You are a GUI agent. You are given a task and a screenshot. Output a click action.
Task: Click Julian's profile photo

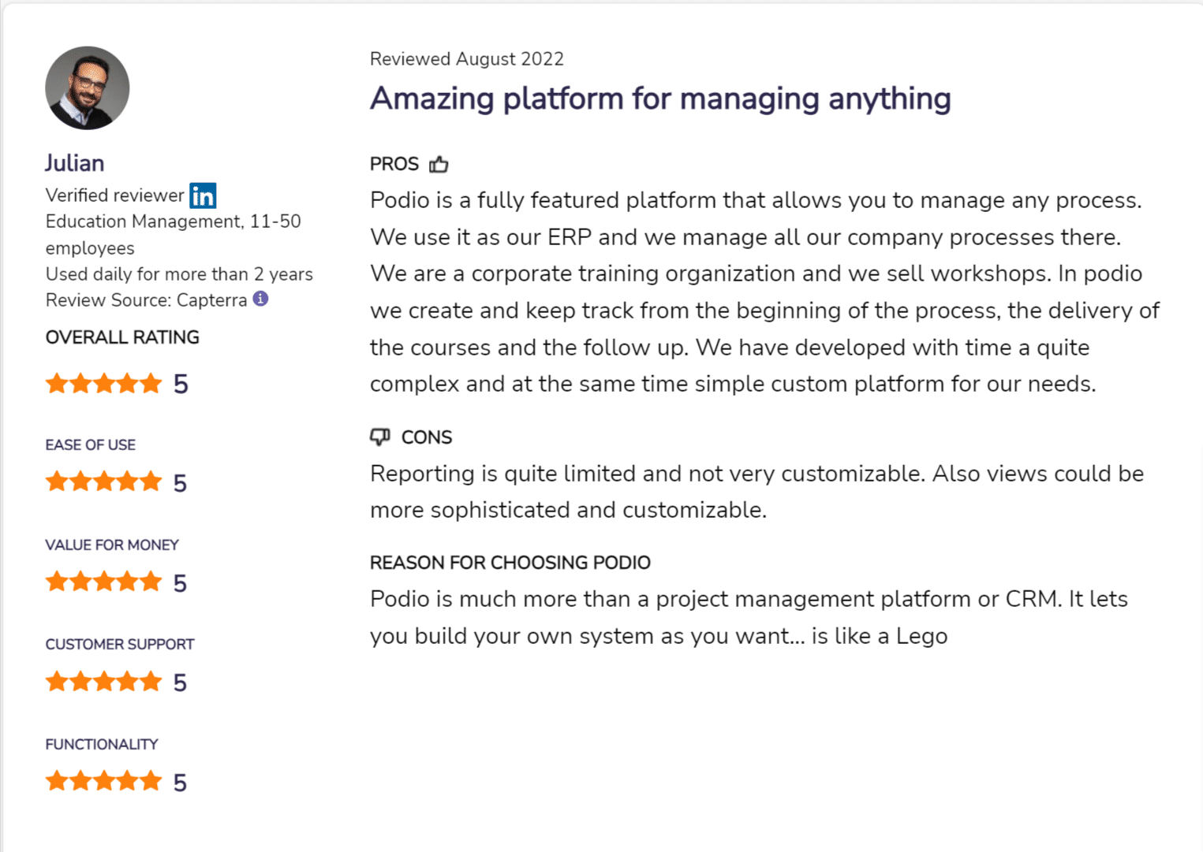(x=88, y=87)
